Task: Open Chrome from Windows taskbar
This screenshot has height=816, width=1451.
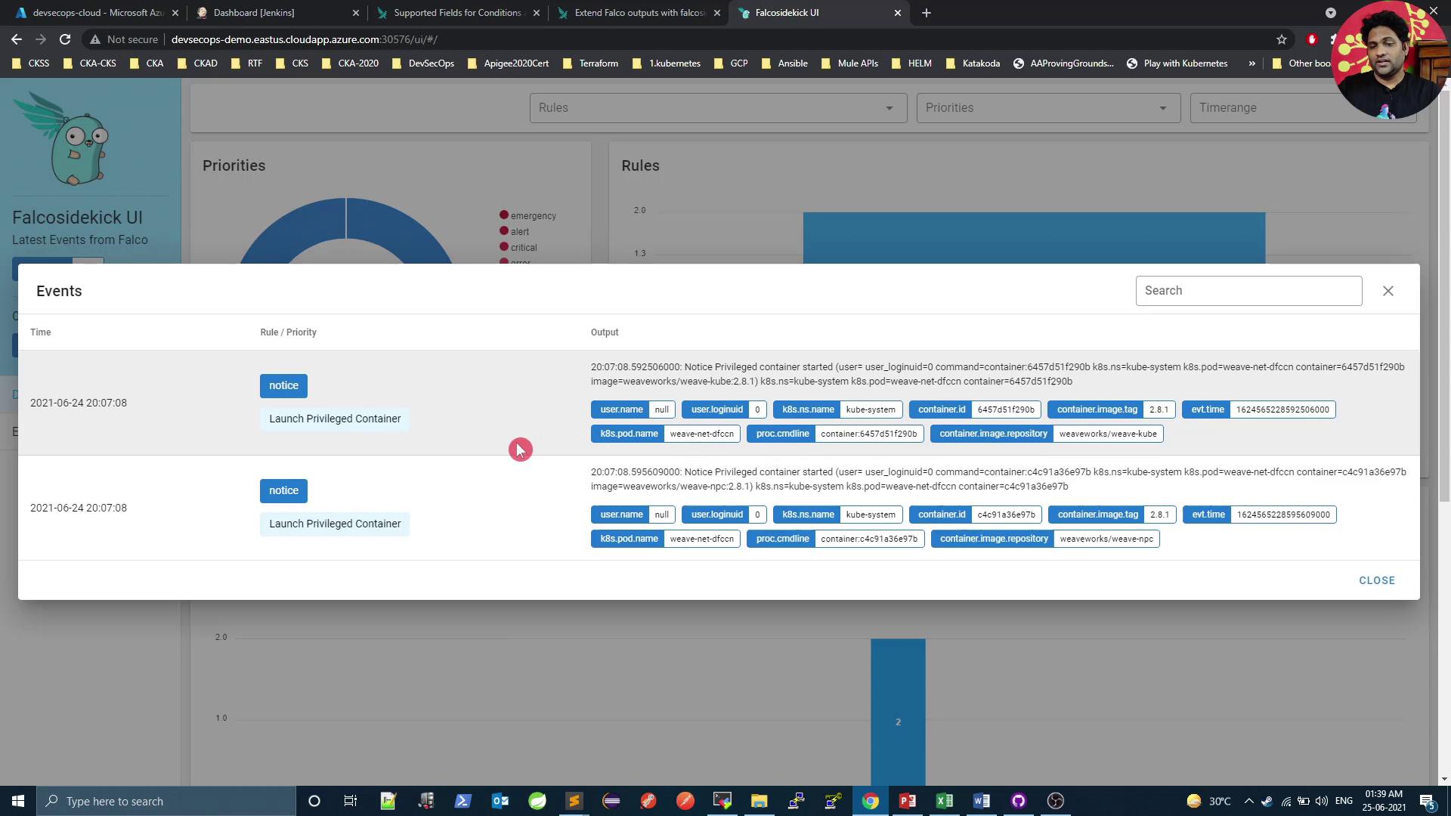Action: (x=871, y=801)
